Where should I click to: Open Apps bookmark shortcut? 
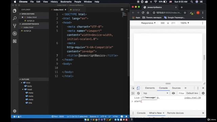coord(136,18)
